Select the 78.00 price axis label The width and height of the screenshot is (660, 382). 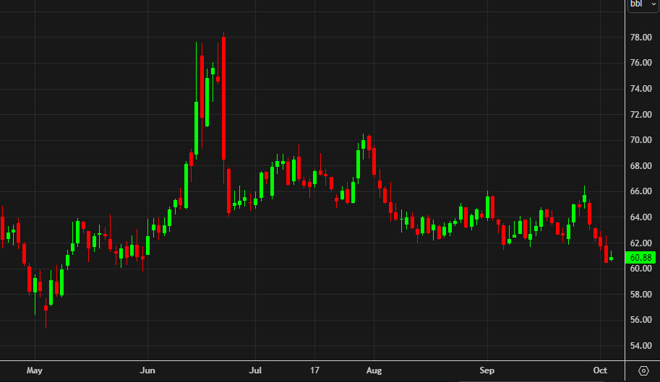(641, 38)
